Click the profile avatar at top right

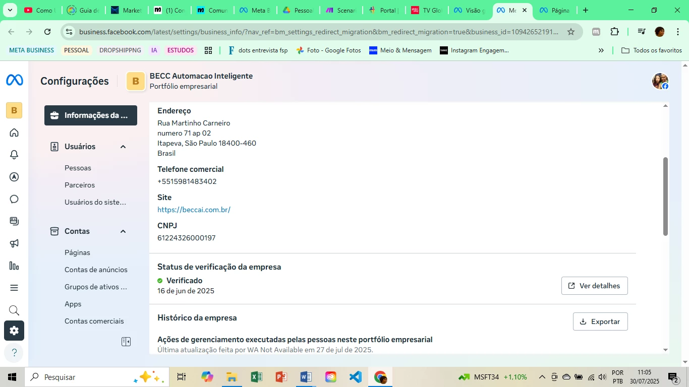660,81
